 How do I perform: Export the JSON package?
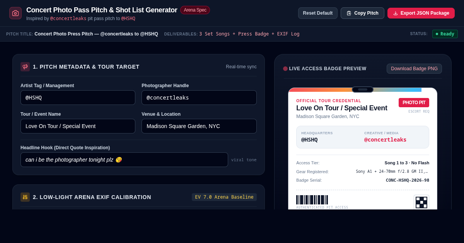421,13
